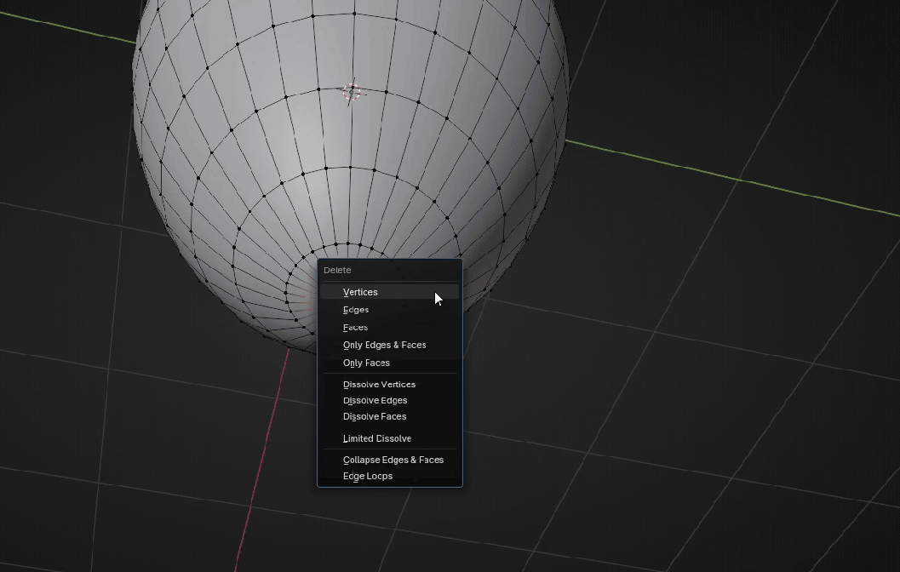Select Dissolve Faces menu entry
Screen dimensions: 900x572
(375, 417)
